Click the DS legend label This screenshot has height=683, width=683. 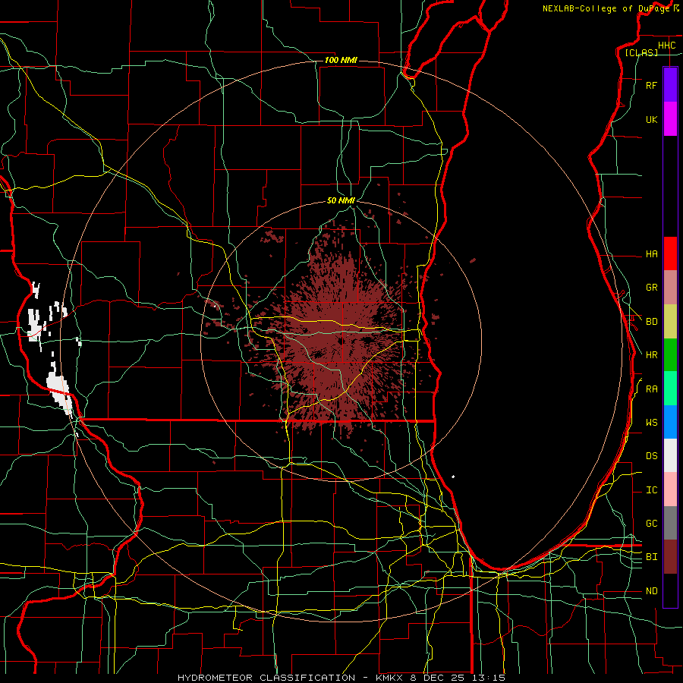pos(651,456)
